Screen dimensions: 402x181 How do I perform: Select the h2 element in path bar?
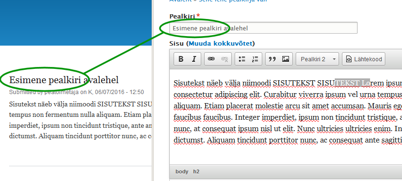click(x=196, y=172)
